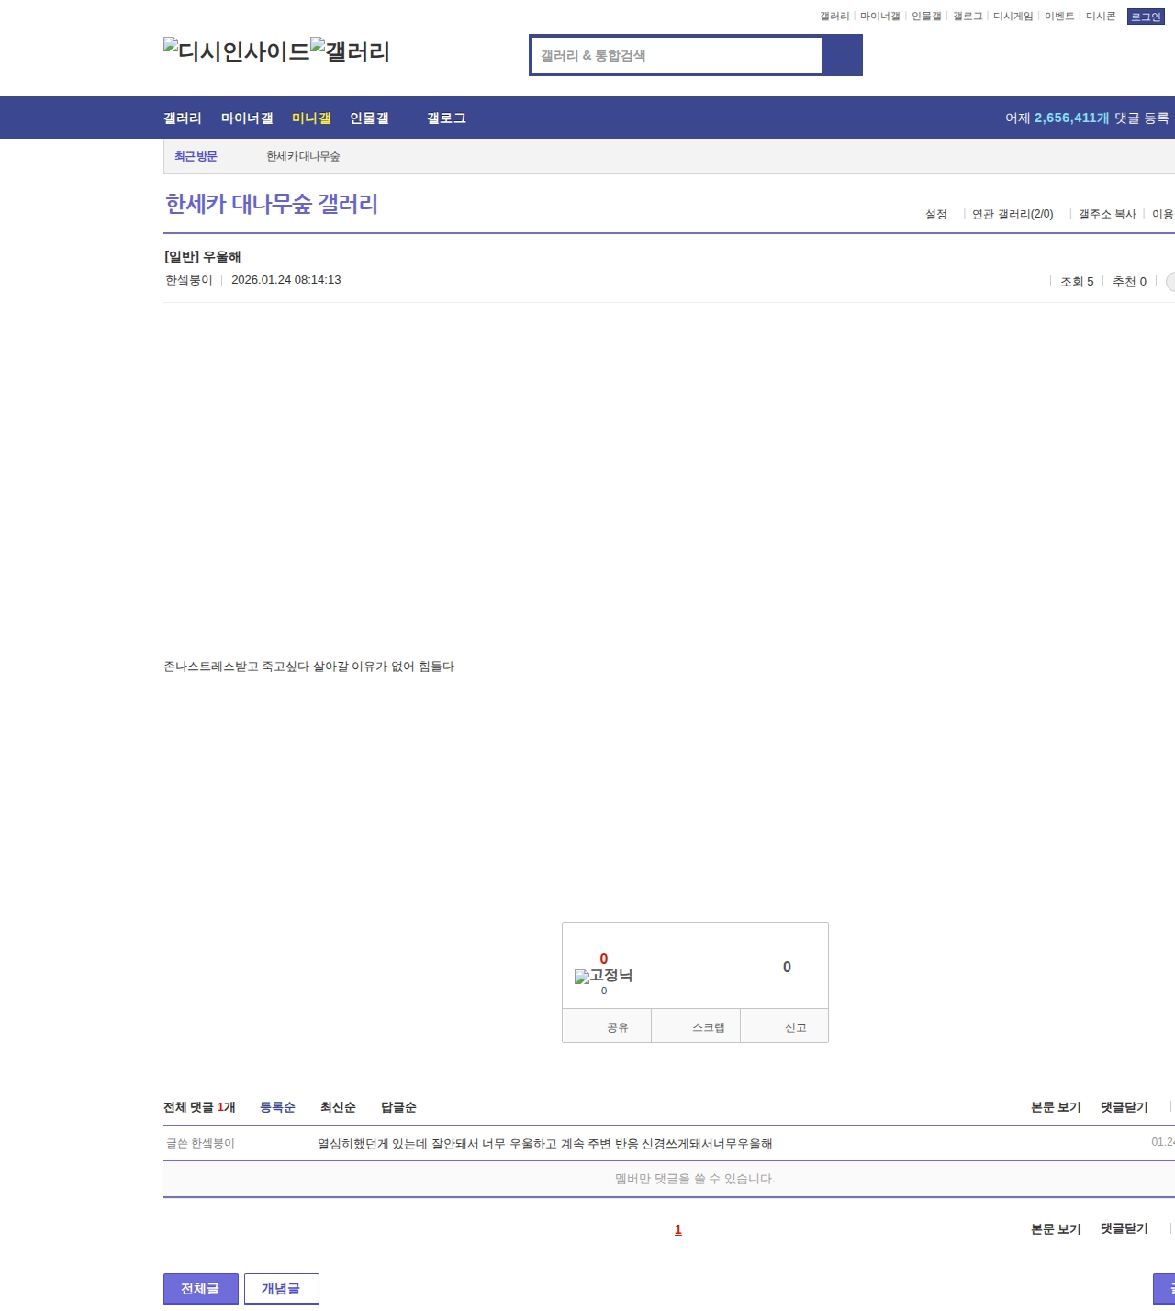Screen dimensions: 1175x1311
Task: Click the 고정닉 image in the vote box
Action: pyautogui.click(x=603, y=976)
